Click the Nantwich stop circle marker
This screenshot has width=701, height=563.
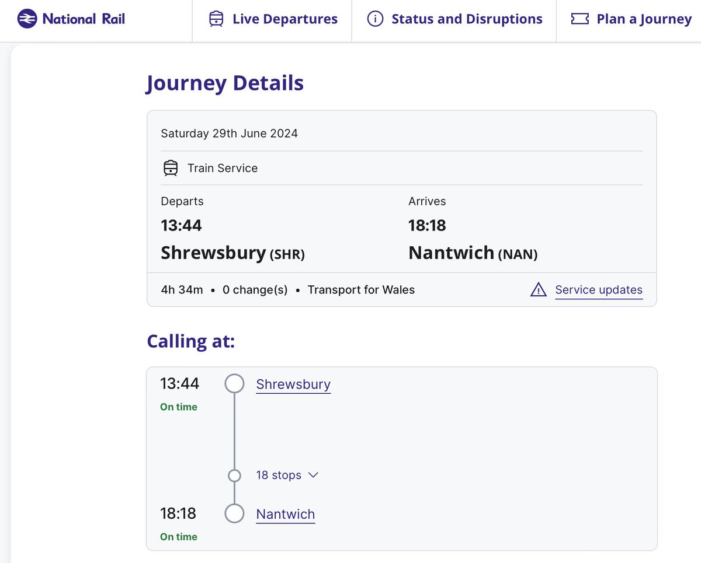pos(234,514)
